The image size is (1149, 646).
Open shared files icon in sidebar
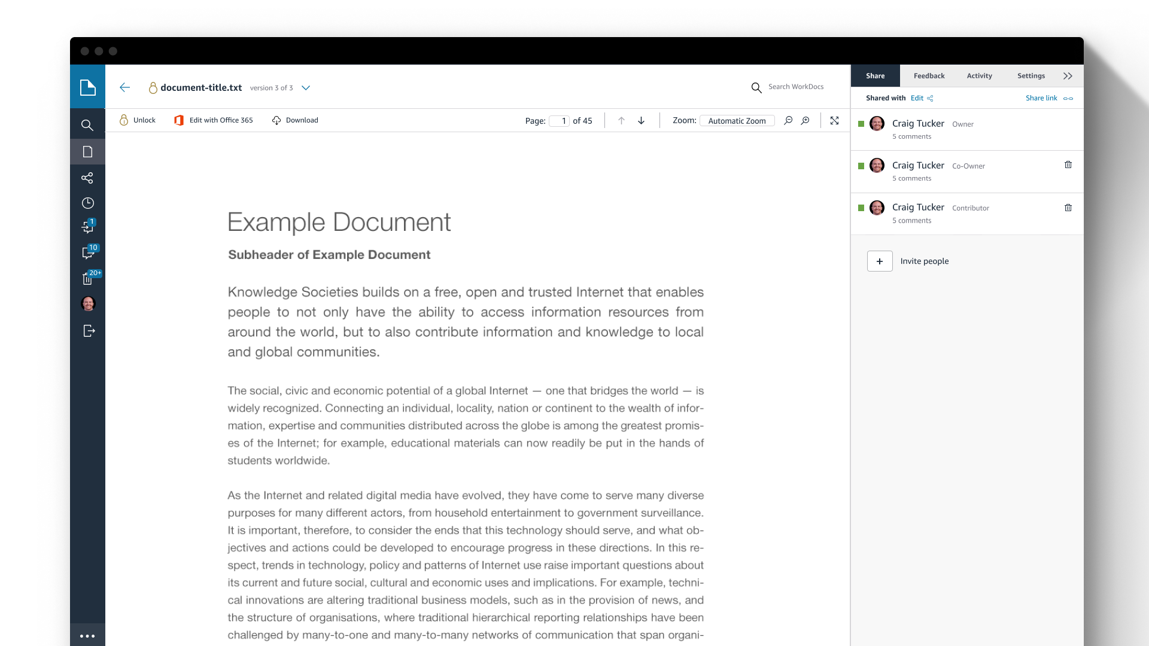(87, 178)
